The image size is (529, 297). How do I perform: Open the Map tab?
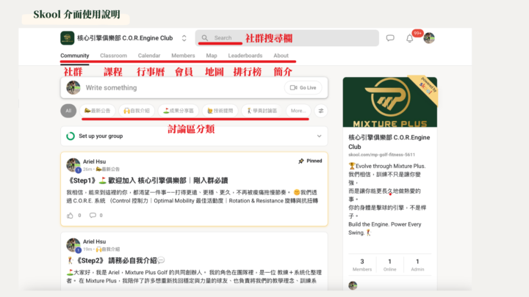coord(212,56)
